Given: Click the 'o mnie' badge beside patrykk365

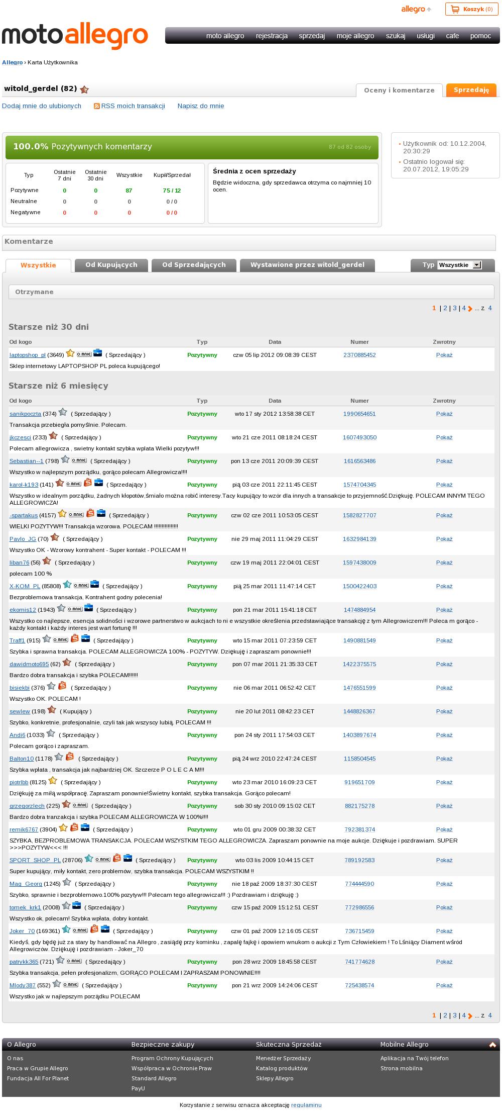Looking at the screenshot, I should [74, 961].
